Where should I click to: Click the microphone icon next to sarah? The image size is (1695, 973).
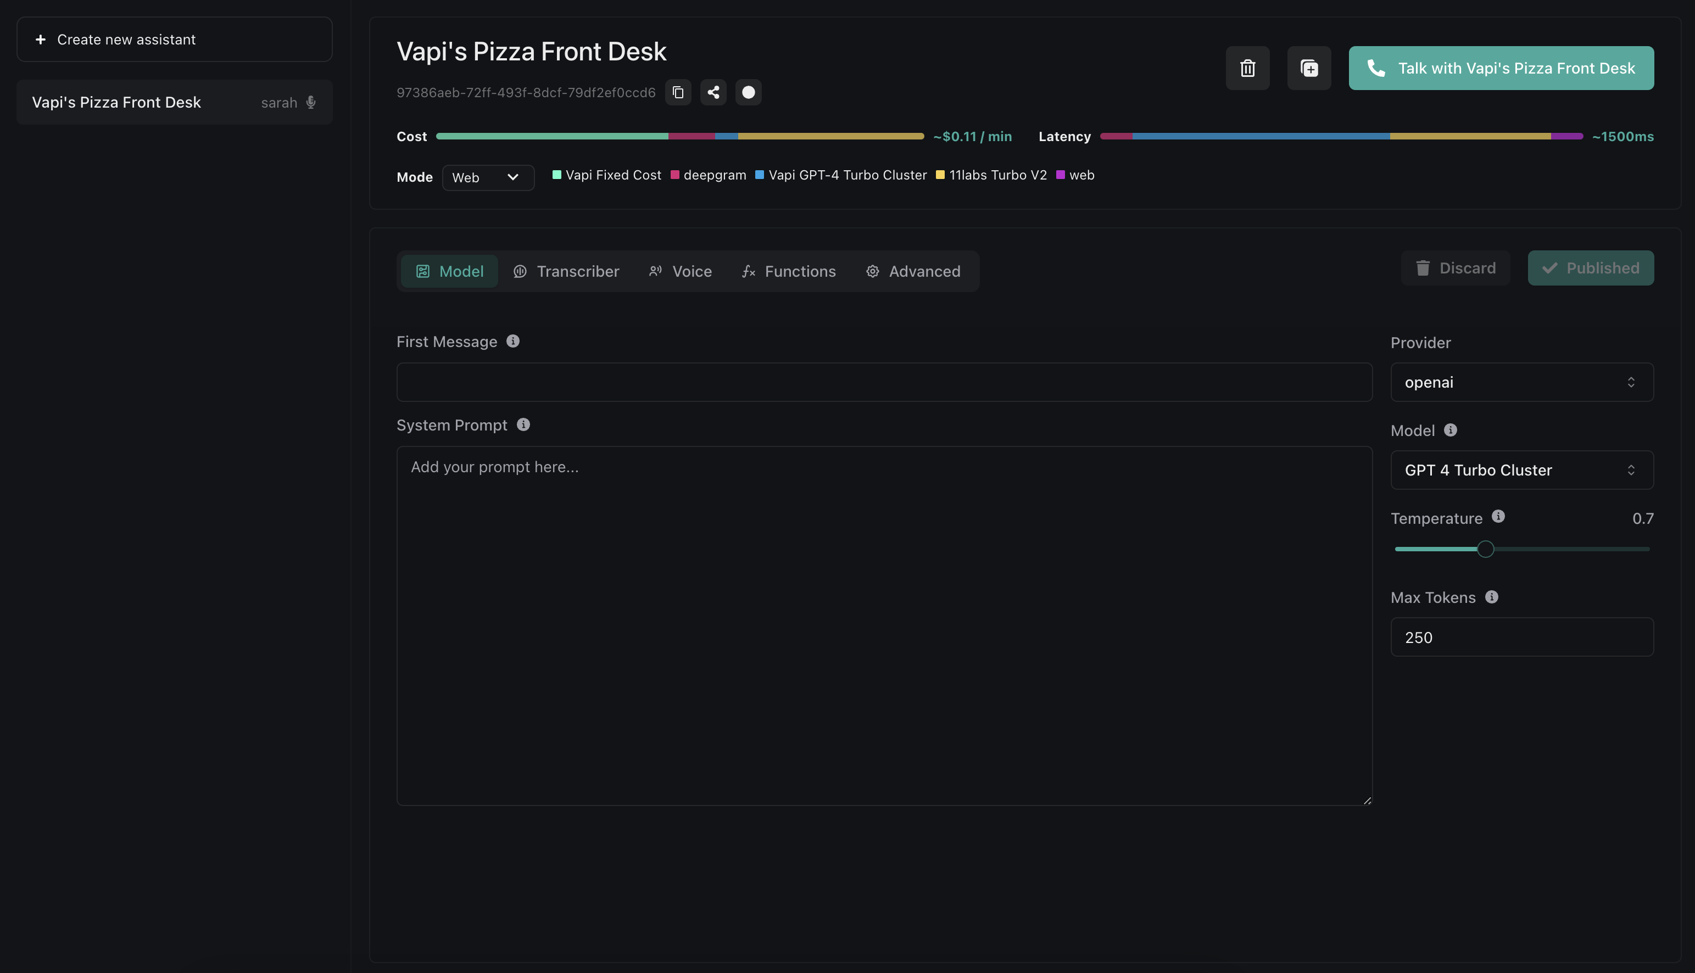[x=311, y=102]
